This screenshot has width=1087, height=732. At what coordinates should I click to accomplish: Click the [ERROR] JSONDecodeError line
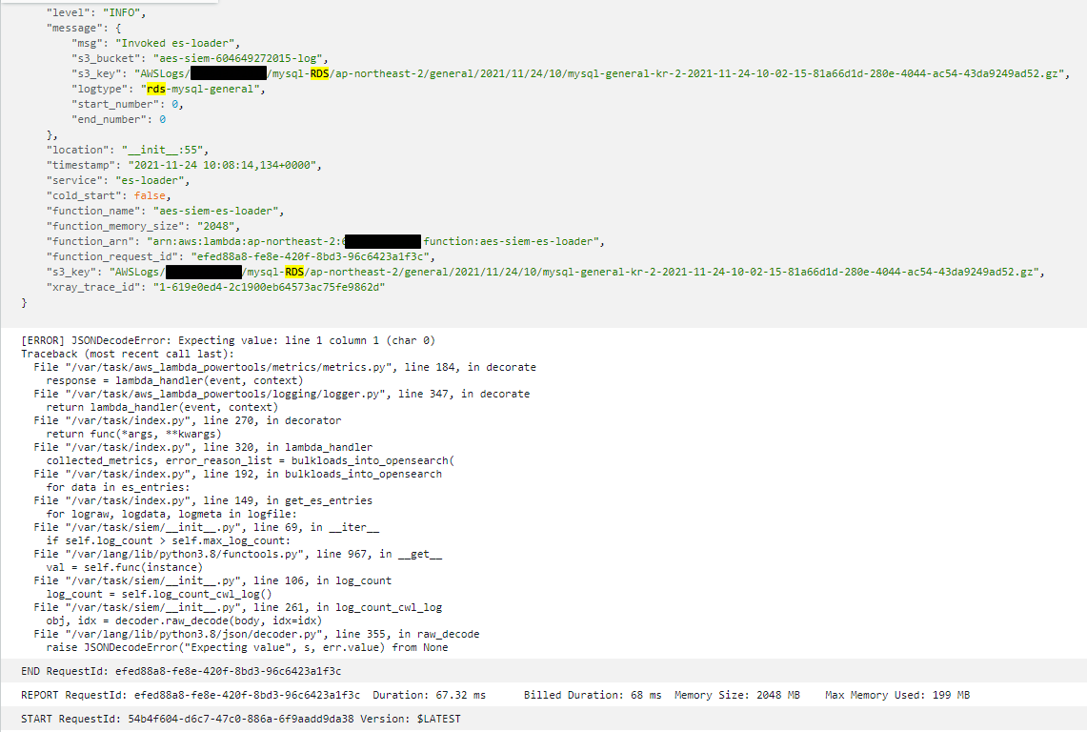[228, 340]
